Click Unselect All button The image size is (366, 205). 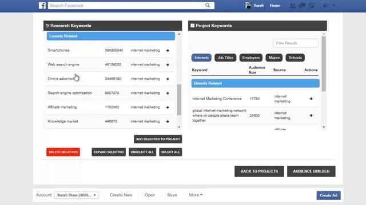tap(142, 152)
